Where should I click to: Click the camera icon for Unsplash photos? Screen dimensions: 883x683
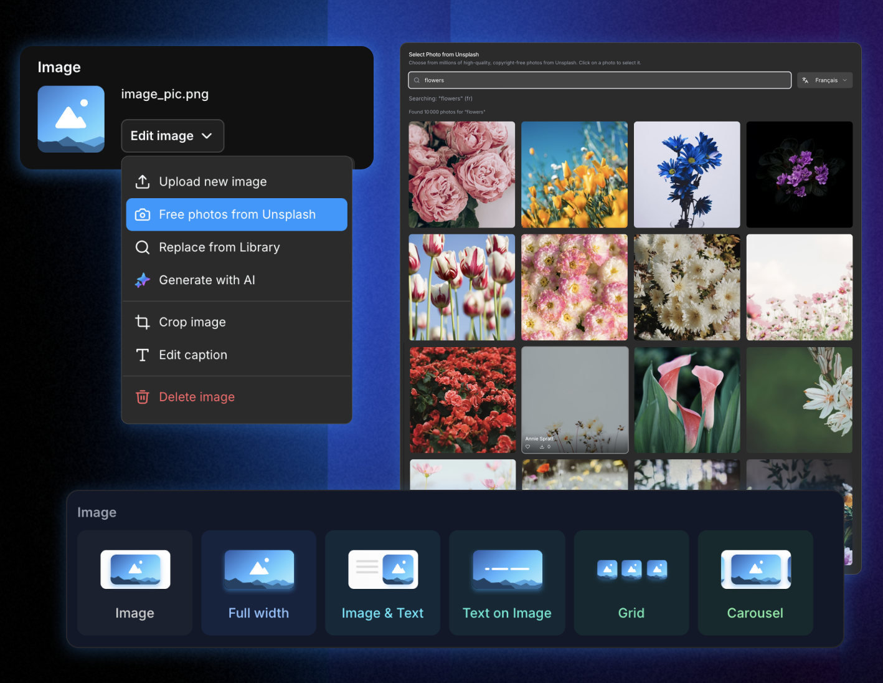tap(143, 214)
